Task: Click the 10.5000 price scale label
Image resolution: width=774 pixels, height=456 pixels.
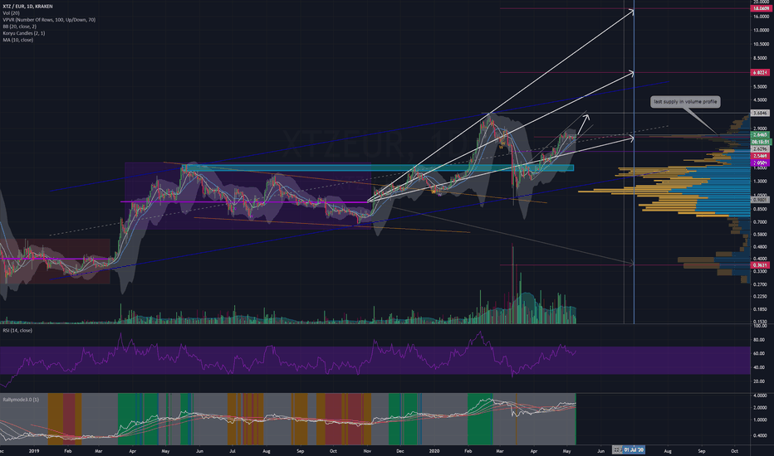Action: (x=761, y=44)
